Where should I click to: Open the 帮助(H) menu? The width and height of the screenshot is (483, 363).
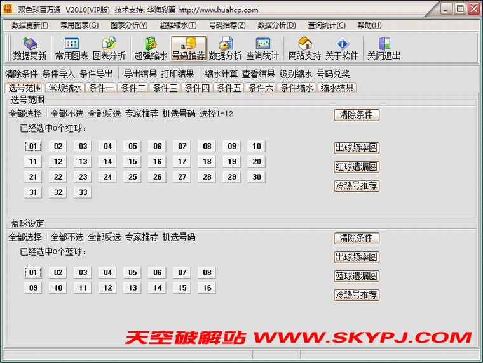(369, 25)
